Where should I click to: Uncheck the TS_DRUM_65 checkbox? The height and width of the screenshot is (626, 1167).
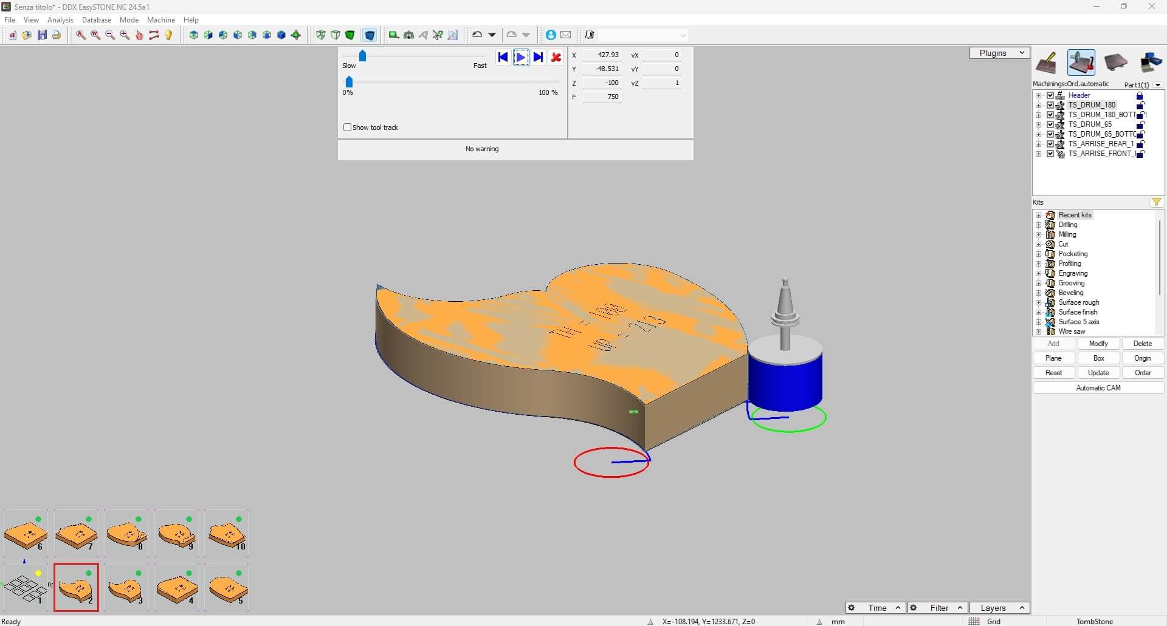click(1050, 125)
